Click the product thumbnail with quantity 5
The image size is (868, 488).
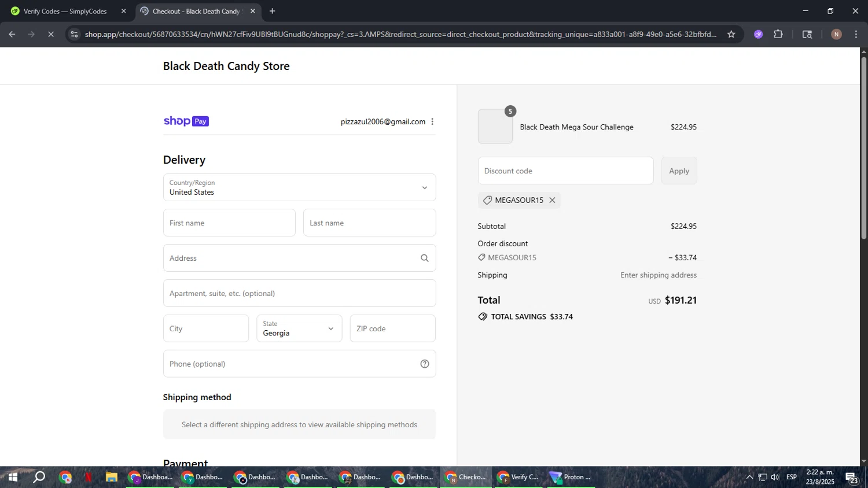[x=495, y=126]
